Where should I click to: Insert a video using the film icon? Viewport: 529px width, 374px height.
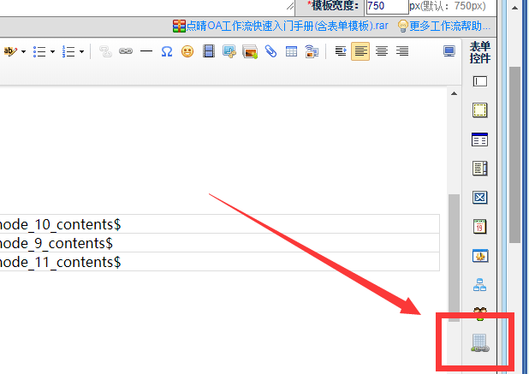209,51
